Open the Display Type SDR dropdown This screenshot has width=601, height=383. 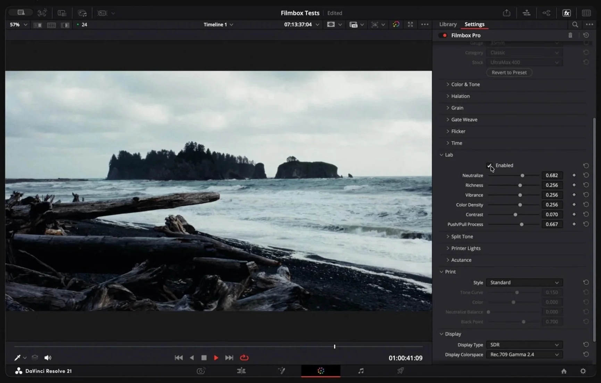[x=524, y=344]
